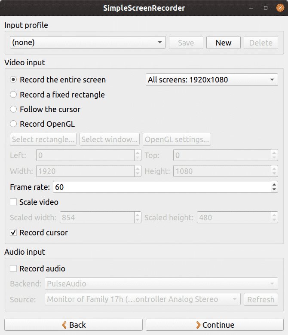Enable the Record audio checkbox
288x335 pixels.
click(x=13, y=269)
